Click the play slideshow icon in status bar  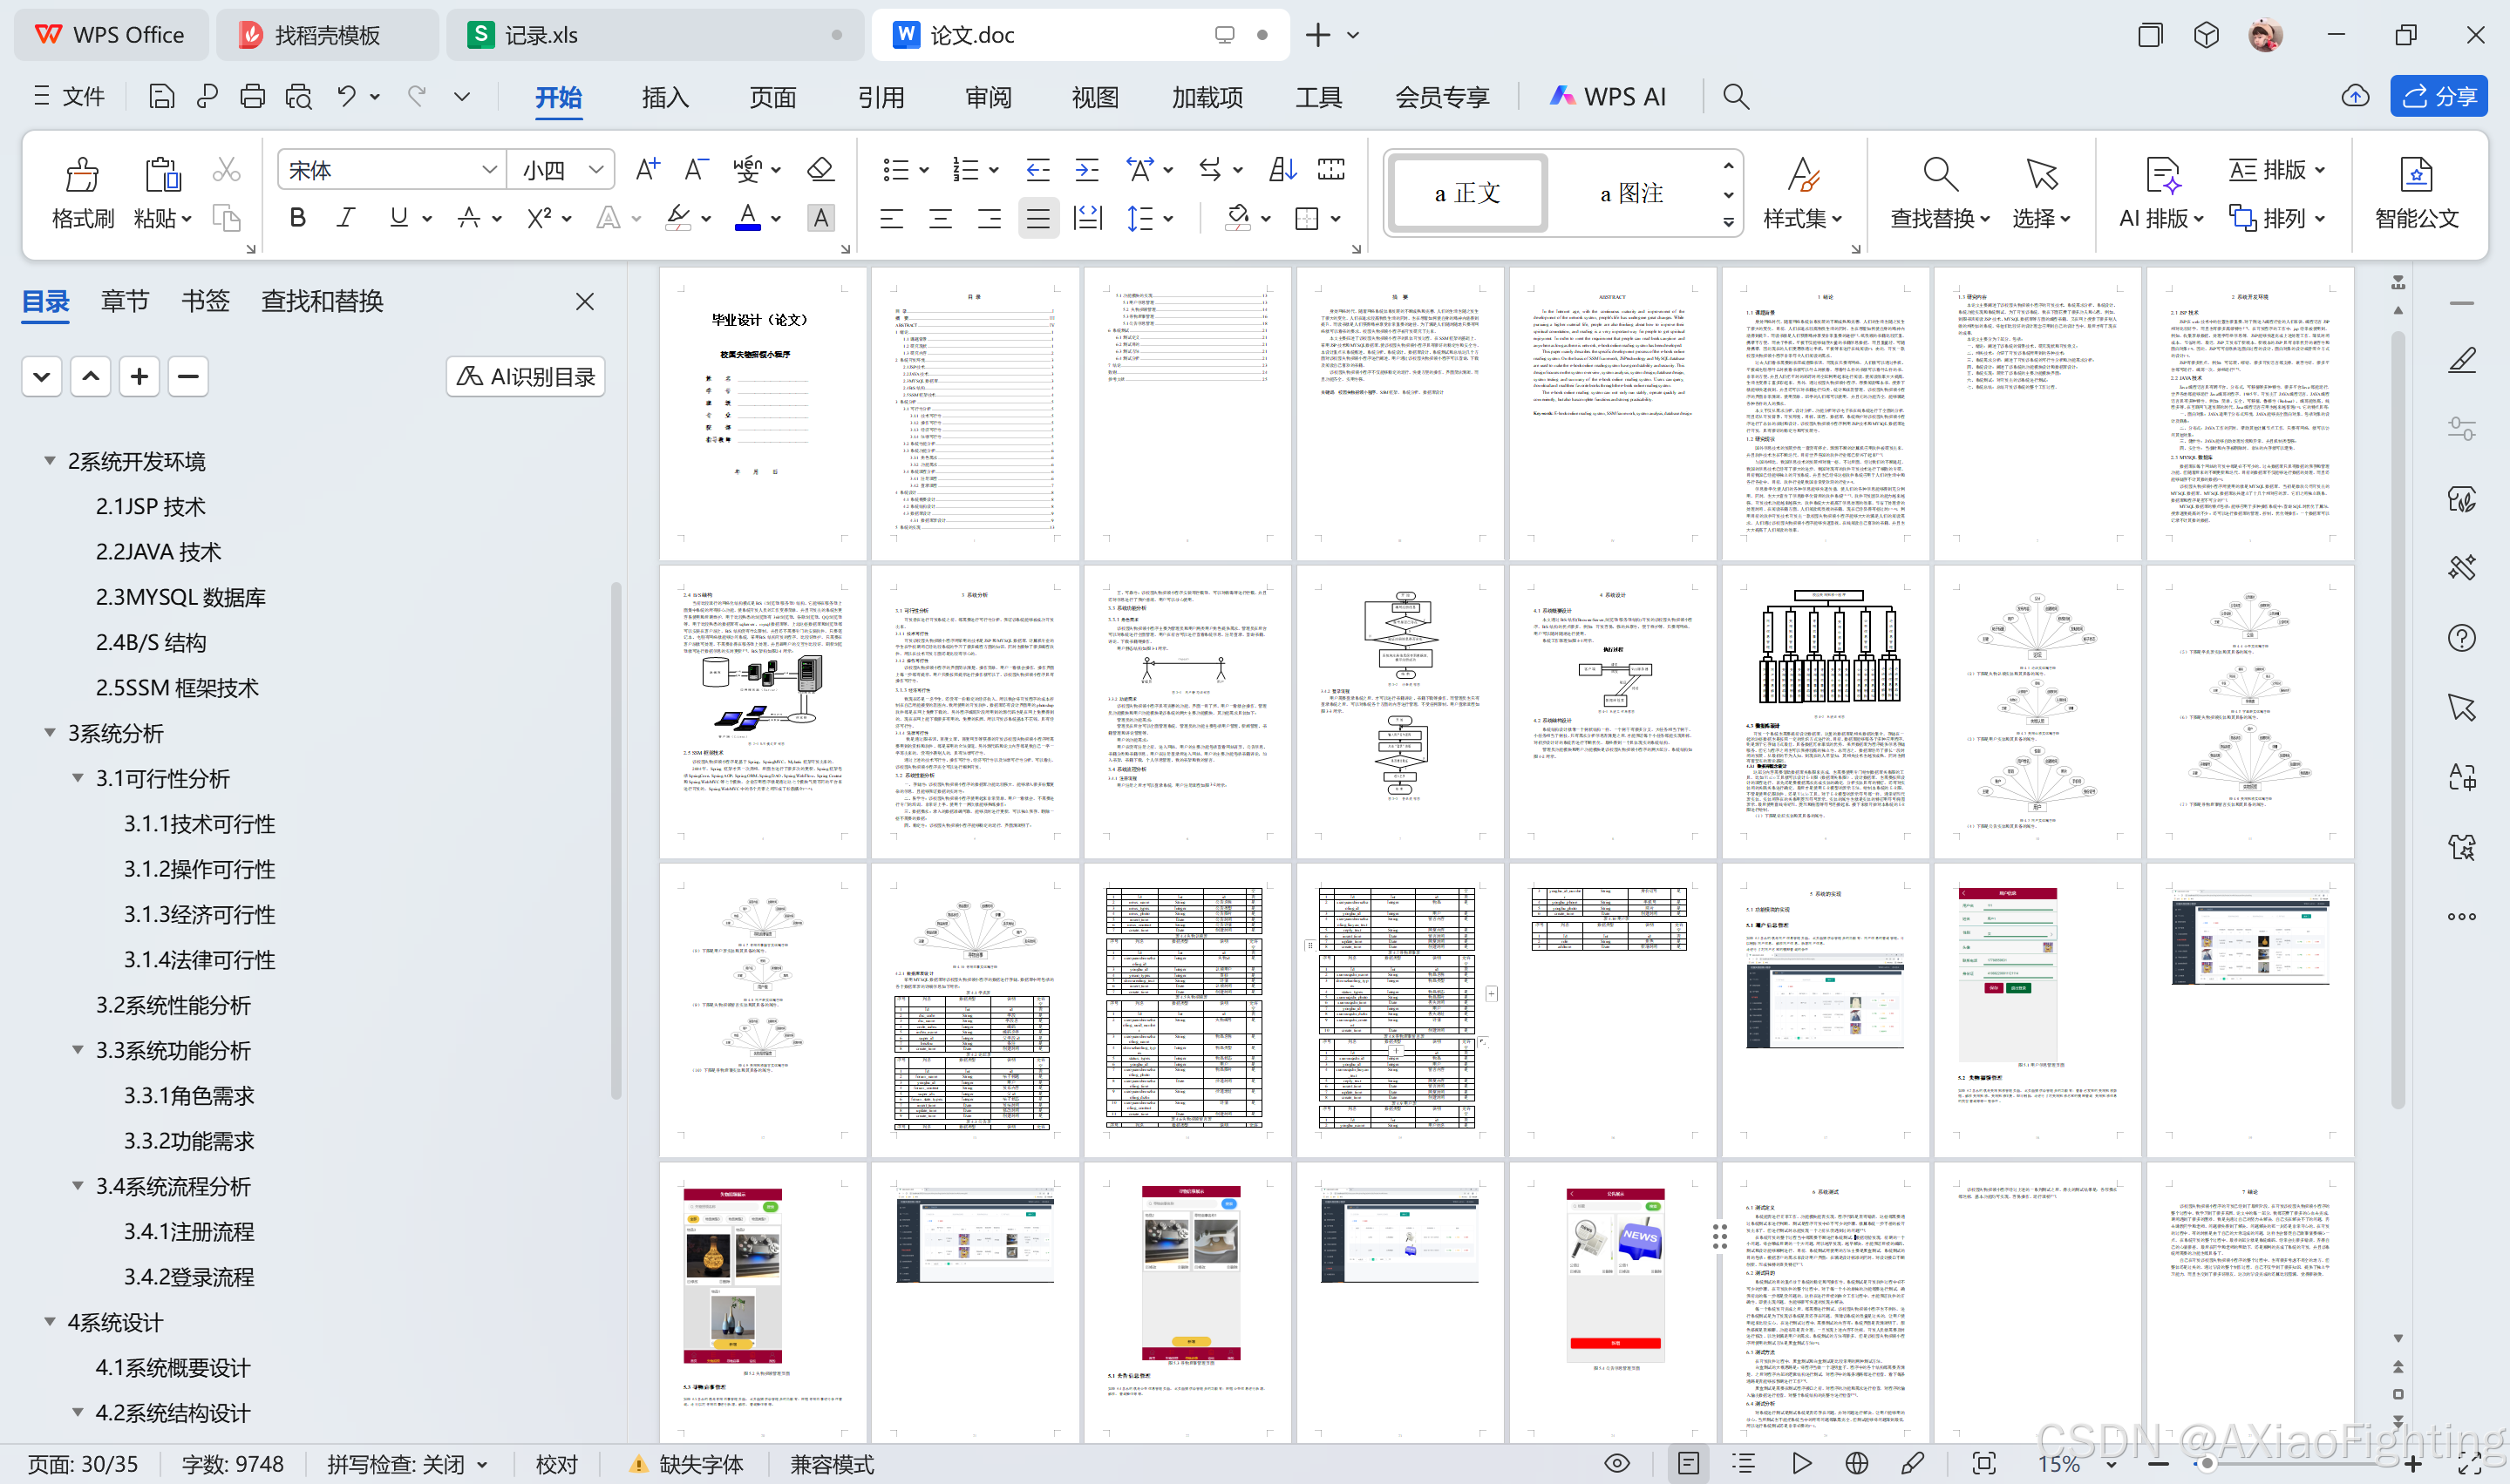[x=1802, y=1464]
